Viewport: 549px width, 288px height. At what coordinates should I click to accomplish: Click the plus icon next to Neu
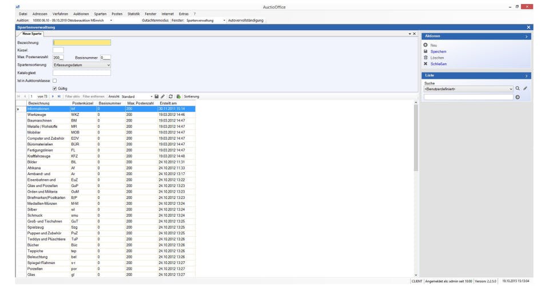click(x=425, y=45)
